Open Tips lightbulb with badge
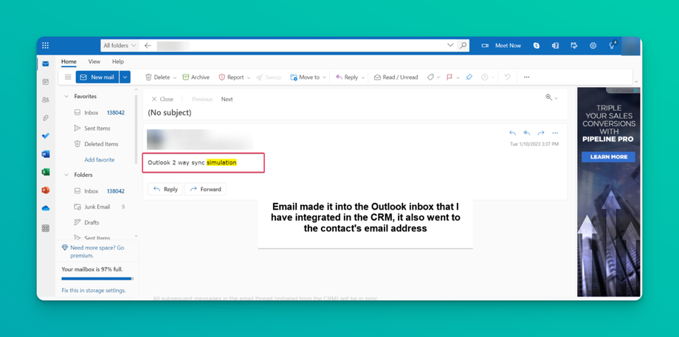 coord(613,45)
